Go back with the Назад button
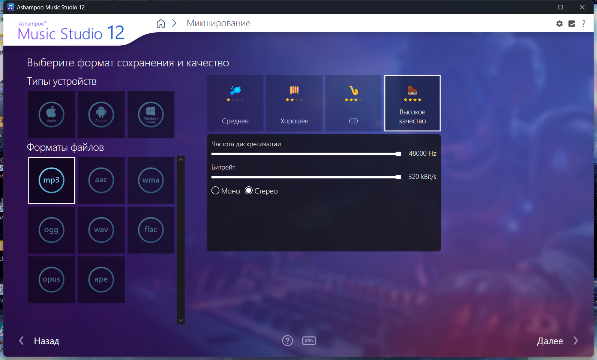The image size is (597, 360). tap(39, 341)
